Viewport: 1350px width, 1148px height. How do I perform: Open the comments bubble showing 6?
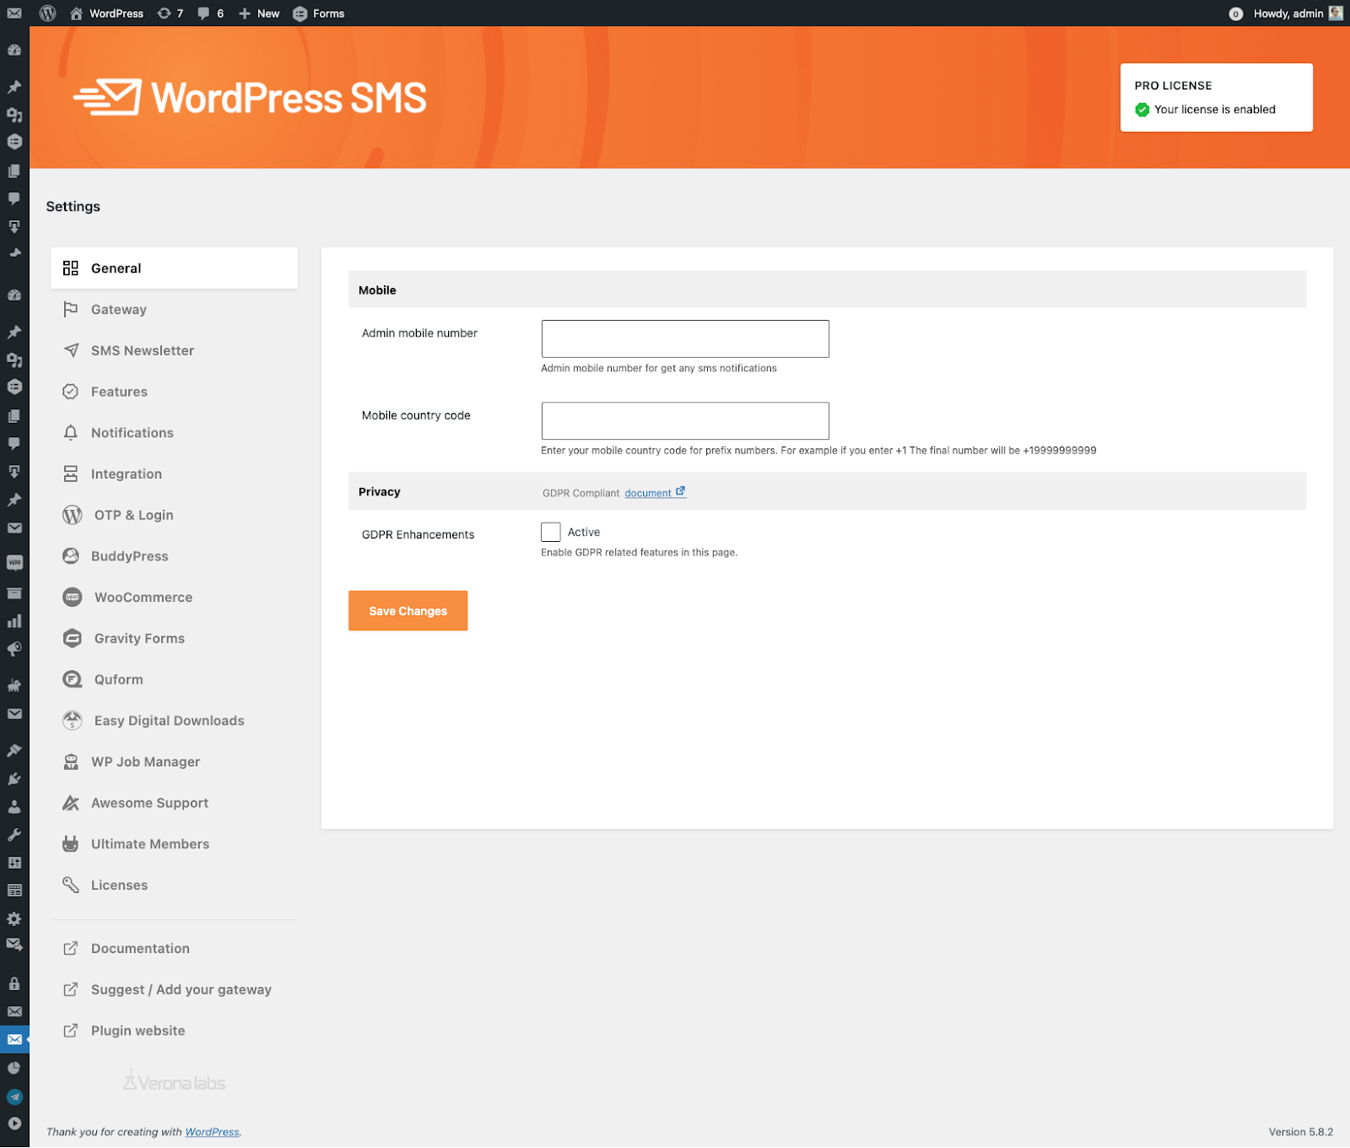tap(210, 14)
